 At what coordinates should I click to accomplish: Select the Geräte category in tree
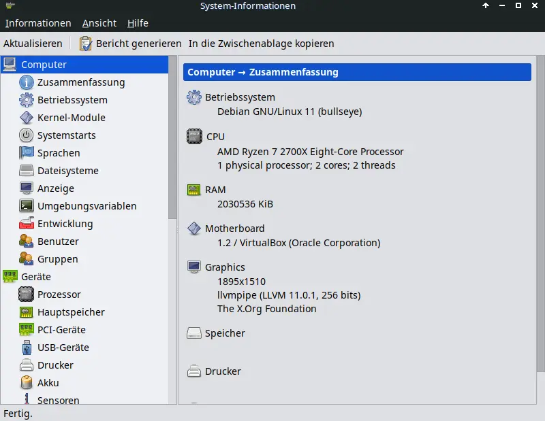[x=35, y=277]
